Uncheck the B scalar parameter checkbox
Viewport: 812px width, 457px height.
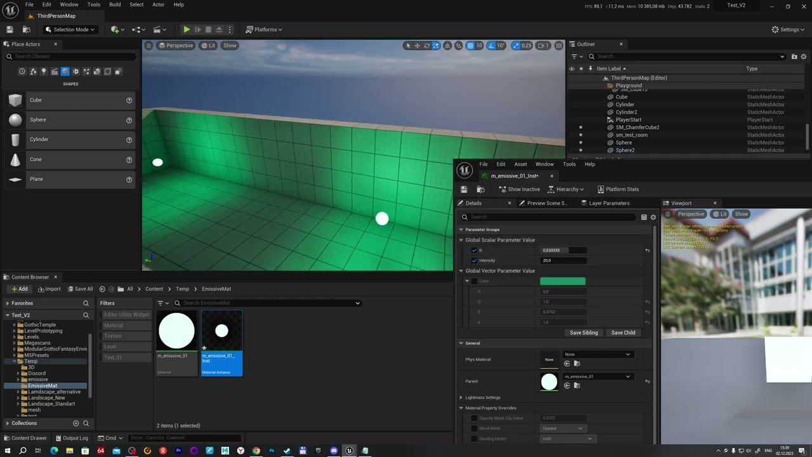pyautogui.click(x=474, y=250)
